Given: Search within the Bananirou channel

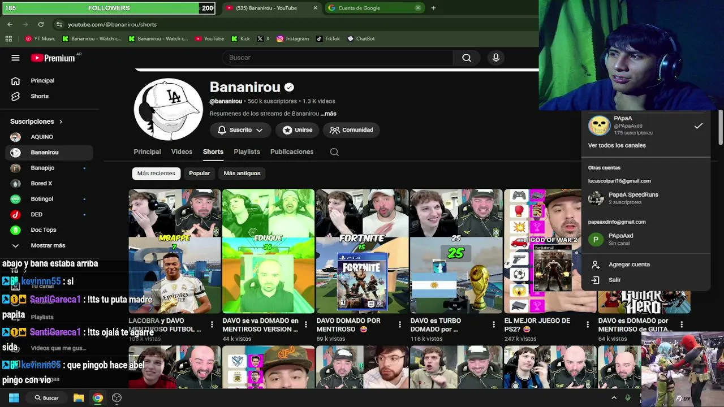Looking at the screenshot, I should point(334,151).
